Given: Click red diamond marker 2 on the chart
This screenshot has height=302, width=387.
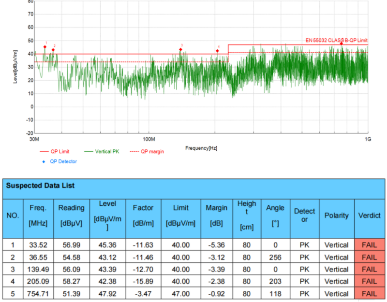Looking at the screenshot, I should tap(53, 50).
